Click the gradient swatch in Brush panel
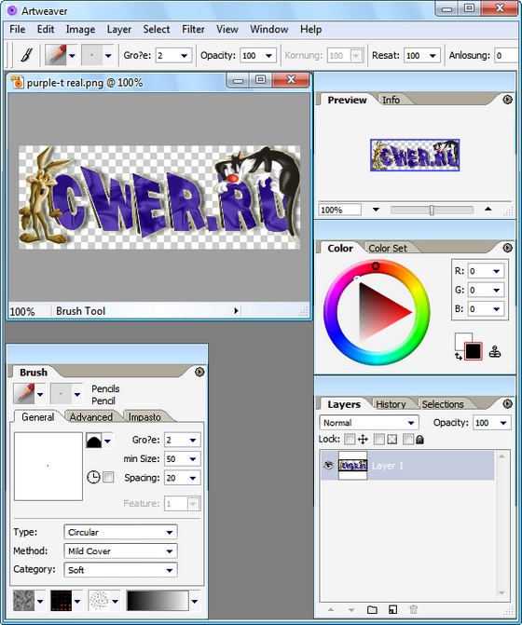The image size is (522, 625). pos(158,601)
